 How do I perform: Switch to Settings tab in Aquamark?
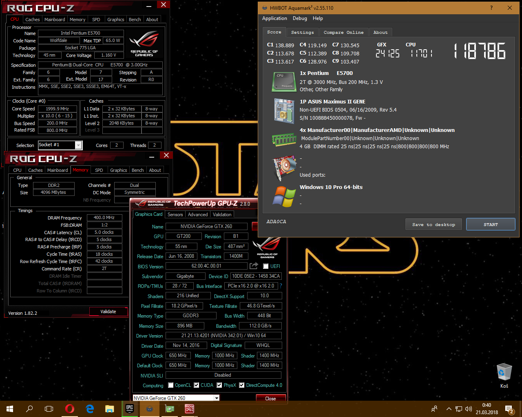click(x=303, y=32)
